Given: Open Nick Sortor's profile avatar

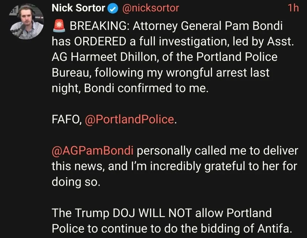Looking at the screenshot, I should [x=27, y=22].
